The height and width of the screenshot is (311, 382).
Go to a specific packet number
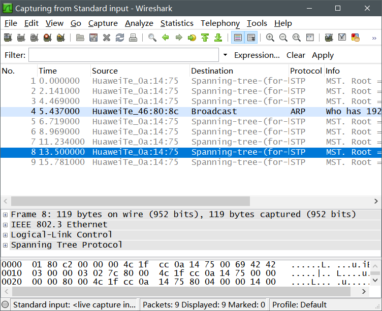pos(192,38)
